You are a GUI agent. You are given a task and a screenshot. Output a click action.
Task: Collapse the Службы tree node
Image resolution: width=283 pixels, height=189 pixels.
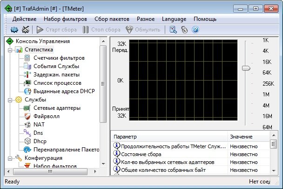point(10,100)
